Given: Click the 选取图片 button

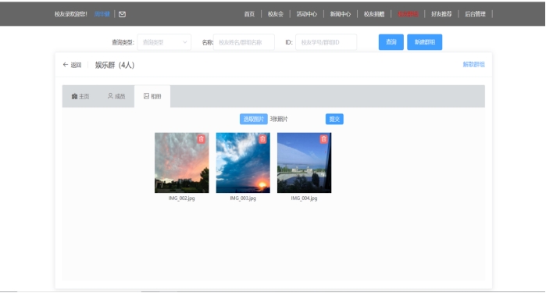Looking at the screenshot, I should [254, 119].
